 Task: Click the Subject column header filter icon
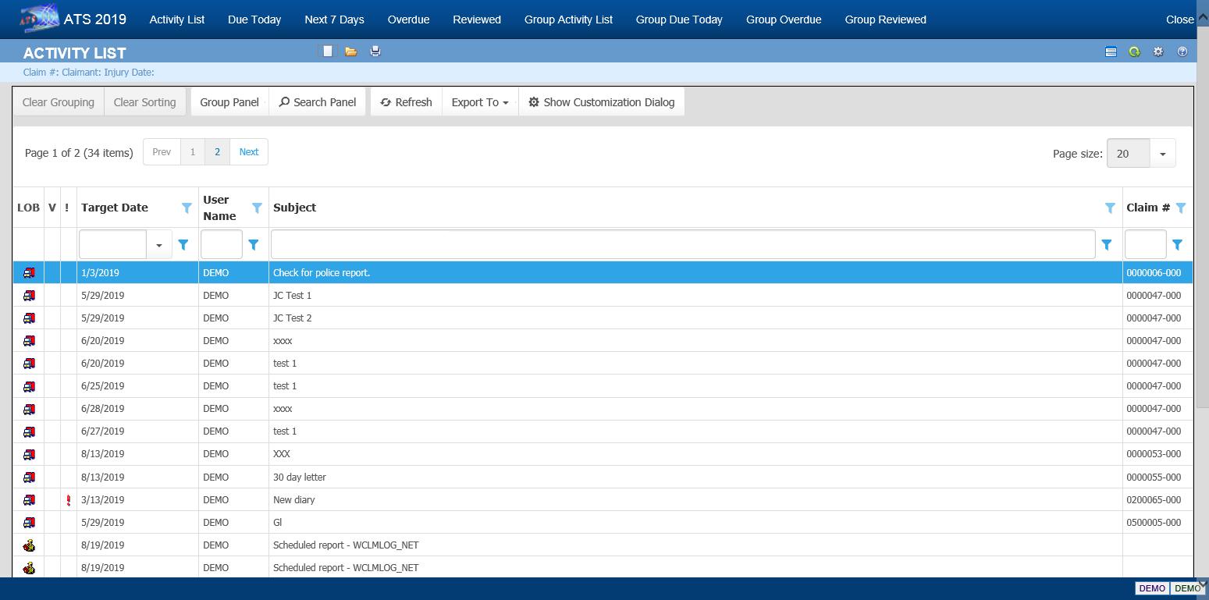pos(1110,208)
